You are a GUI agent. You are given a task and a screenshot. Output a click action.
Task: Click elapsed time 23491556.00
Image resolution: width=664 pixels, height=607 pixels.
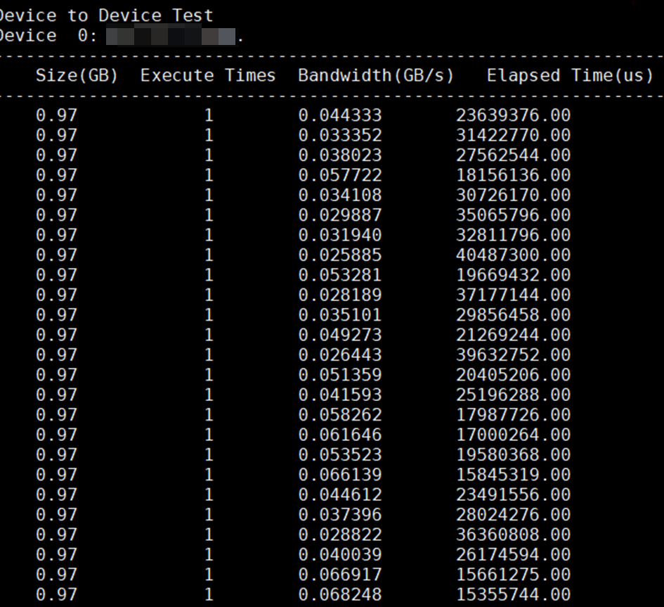[x=513, y=494]
